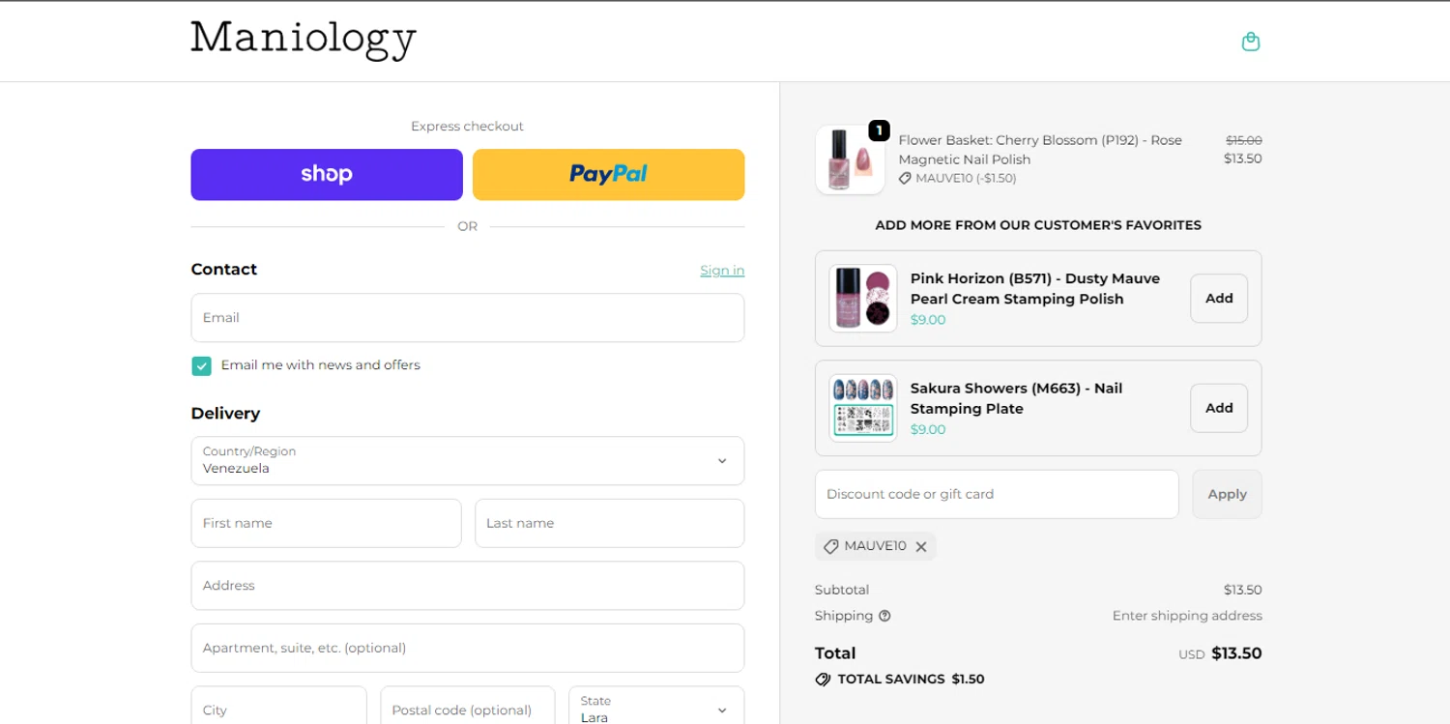Click the Maniology logo
This screenshot has height=724, width=1450.
click(x=304, y=41)
